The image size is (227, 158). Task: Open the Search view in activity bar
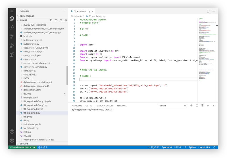[12, 27]
